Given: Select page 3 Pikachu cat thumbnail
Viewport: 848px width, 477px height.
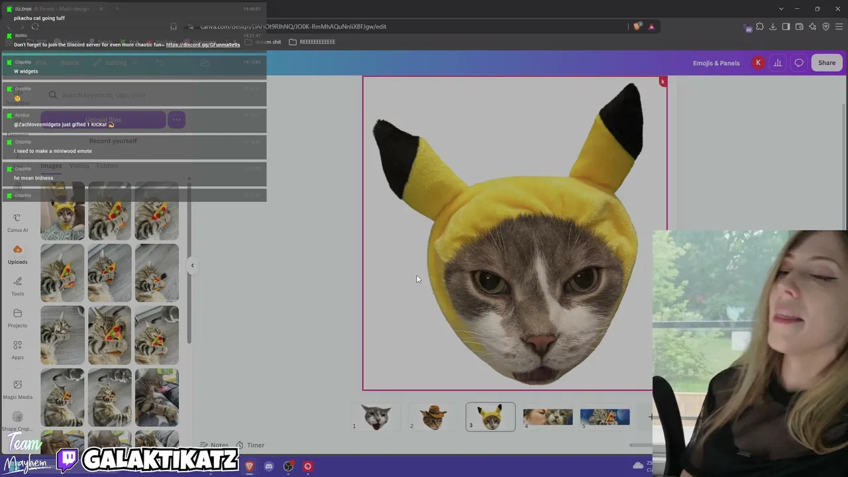Looking at the screenshot, I should 490,417.
